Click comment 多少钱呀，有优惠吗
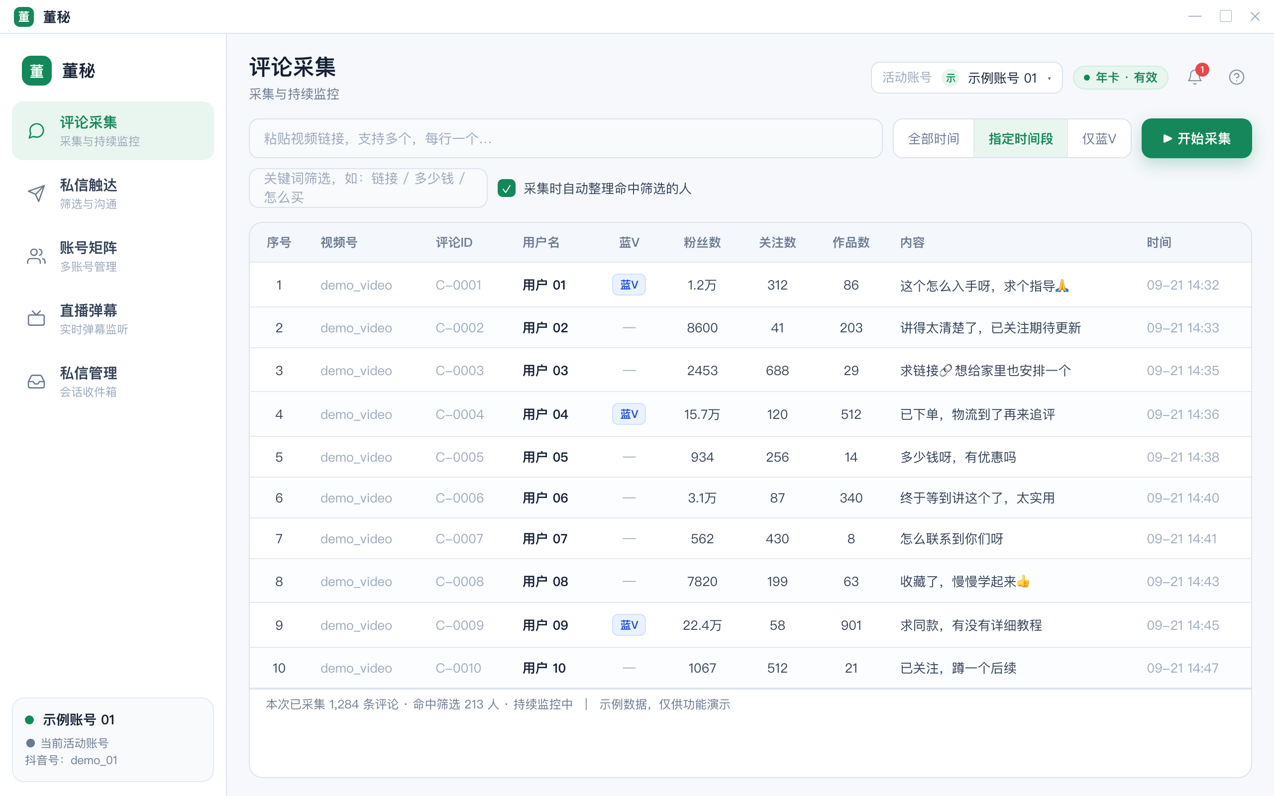1274x796 pixels. tap(957, 457)
